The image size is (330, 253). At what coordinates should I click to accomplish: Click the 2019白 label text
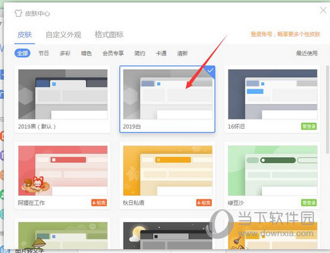132,126
